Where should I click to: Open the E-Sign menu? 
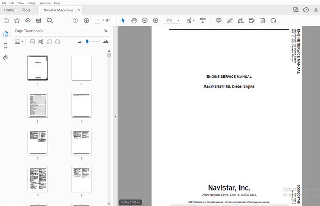32,3
